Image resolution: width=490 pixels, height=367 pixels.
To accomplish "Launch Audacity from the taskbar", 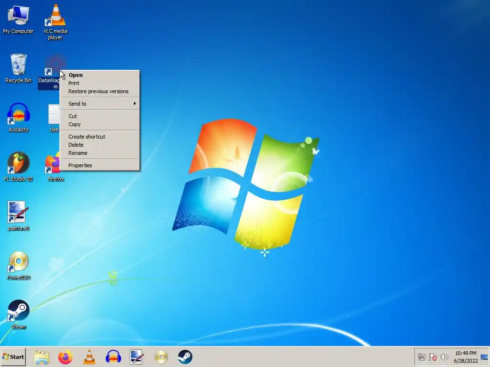I will [x=113, y=357].
